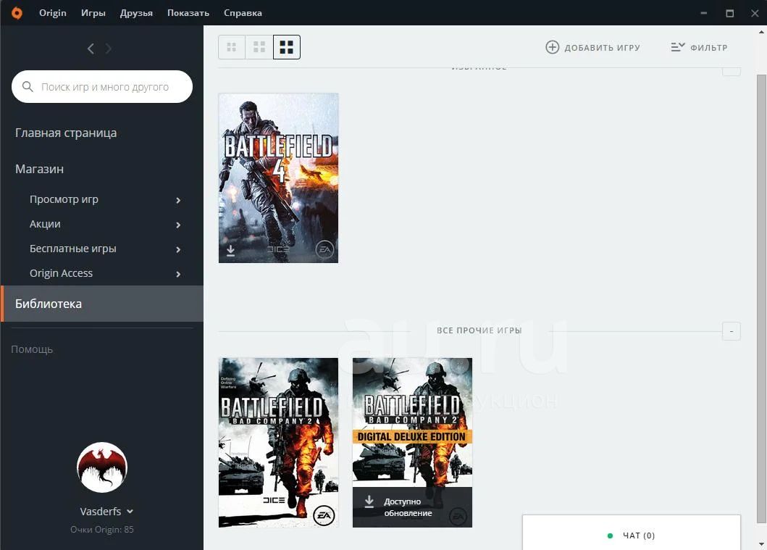This screenshot has height=550, width=767.
Task: Click update download icon on Digital Deluxe Edition
Action: pyautogui.click(x=369, y=501)
